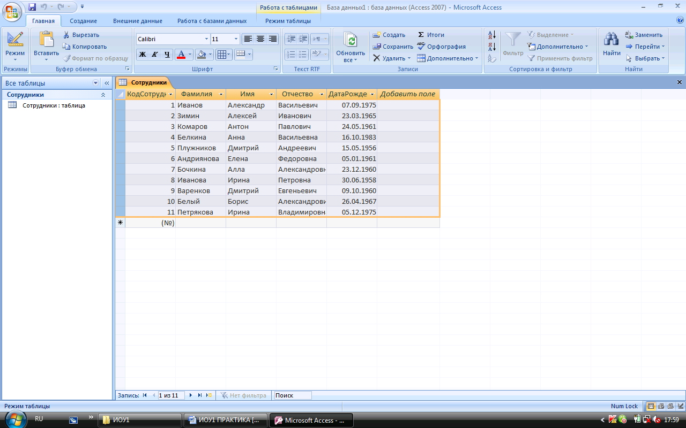Open the font size 11 dropdown
Screen dimensions: 686x428
[x=236, y=39]
